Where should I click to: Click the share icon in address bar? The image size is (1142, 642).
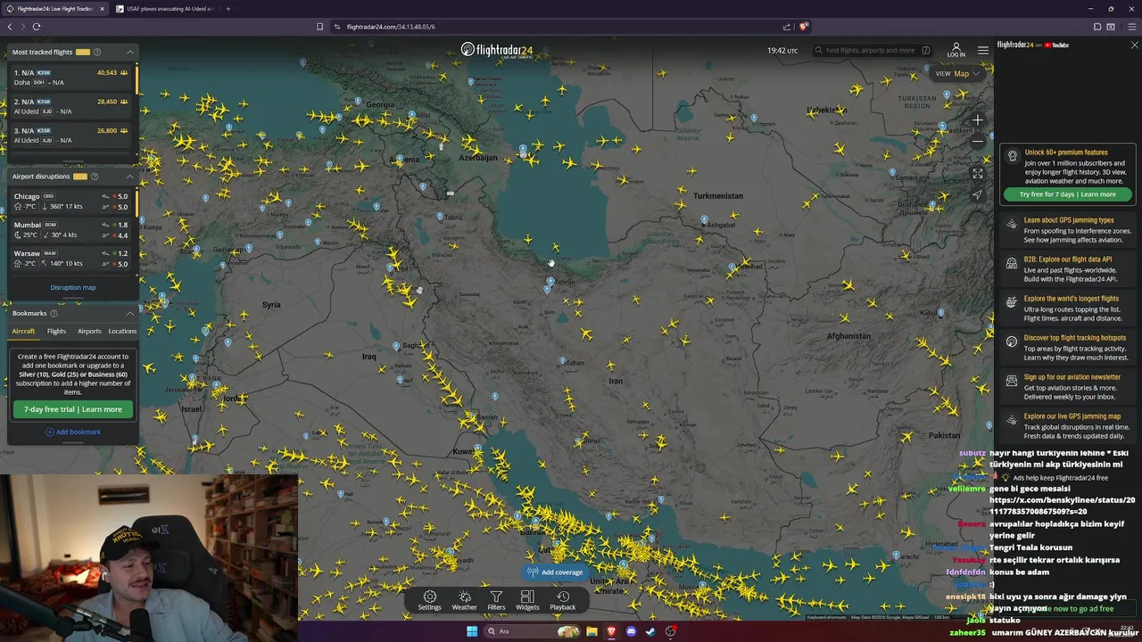point(786,27)
